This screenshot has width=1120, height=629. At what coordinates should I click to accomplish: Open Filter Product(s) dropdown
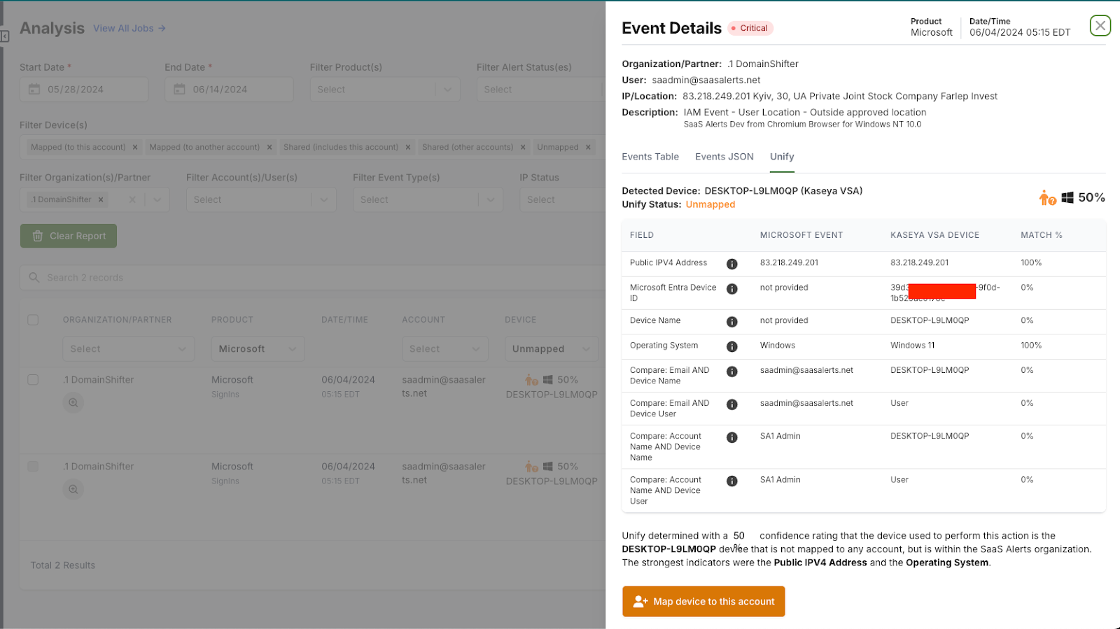pyautogui.click(x=385, y=90)
